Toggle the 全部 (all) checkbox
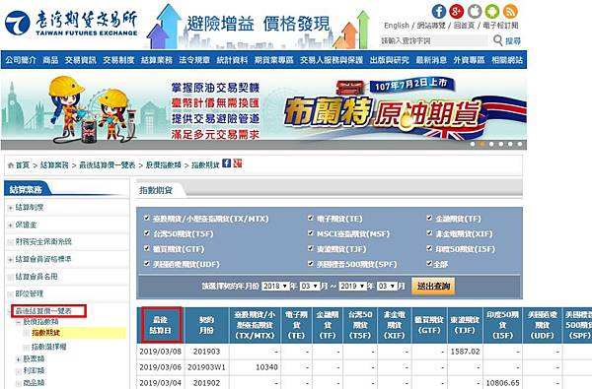The image size is (592, 389). [429, 263]
